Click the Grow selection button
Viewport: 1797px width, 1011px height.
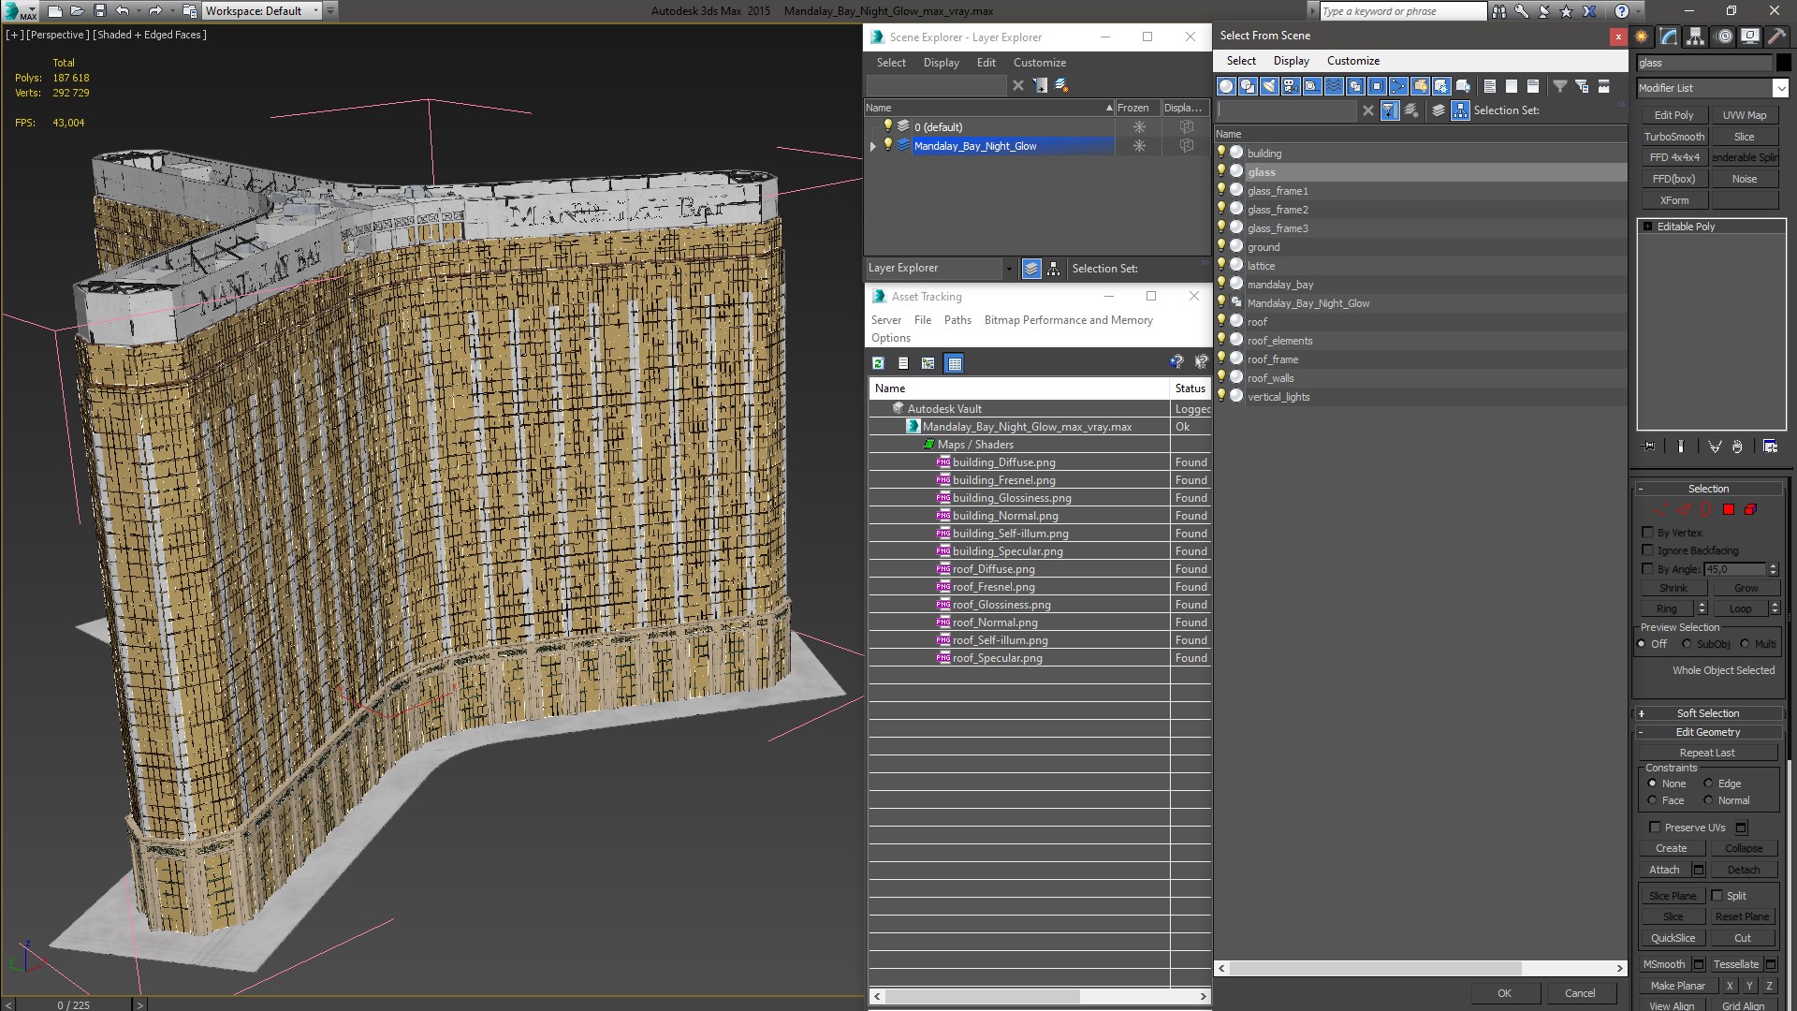[1746, 588]
